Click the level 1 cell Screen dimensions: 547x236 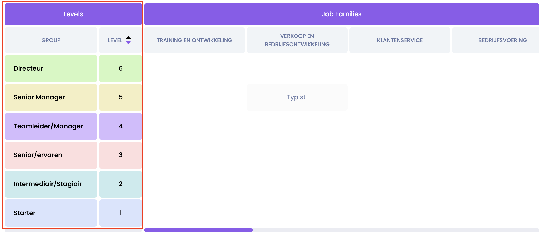pyautogui.click(x=121, y=213)
